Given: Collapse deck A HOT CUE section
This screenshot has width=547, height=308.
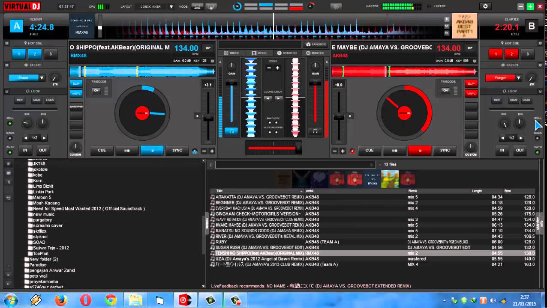Looking at the screenshot, I should click(7, 43).
